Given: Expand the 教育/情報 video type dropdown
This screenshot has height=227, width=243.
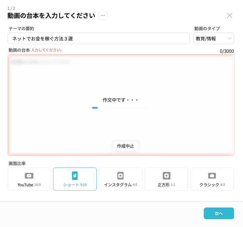Looking at the screenshot, I should (x=210, y=38).
